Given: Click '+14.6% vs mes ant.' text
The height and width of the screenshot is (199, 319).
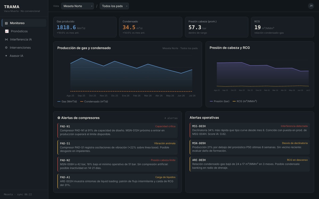Looking at the screenshot, I should point(134,33).
